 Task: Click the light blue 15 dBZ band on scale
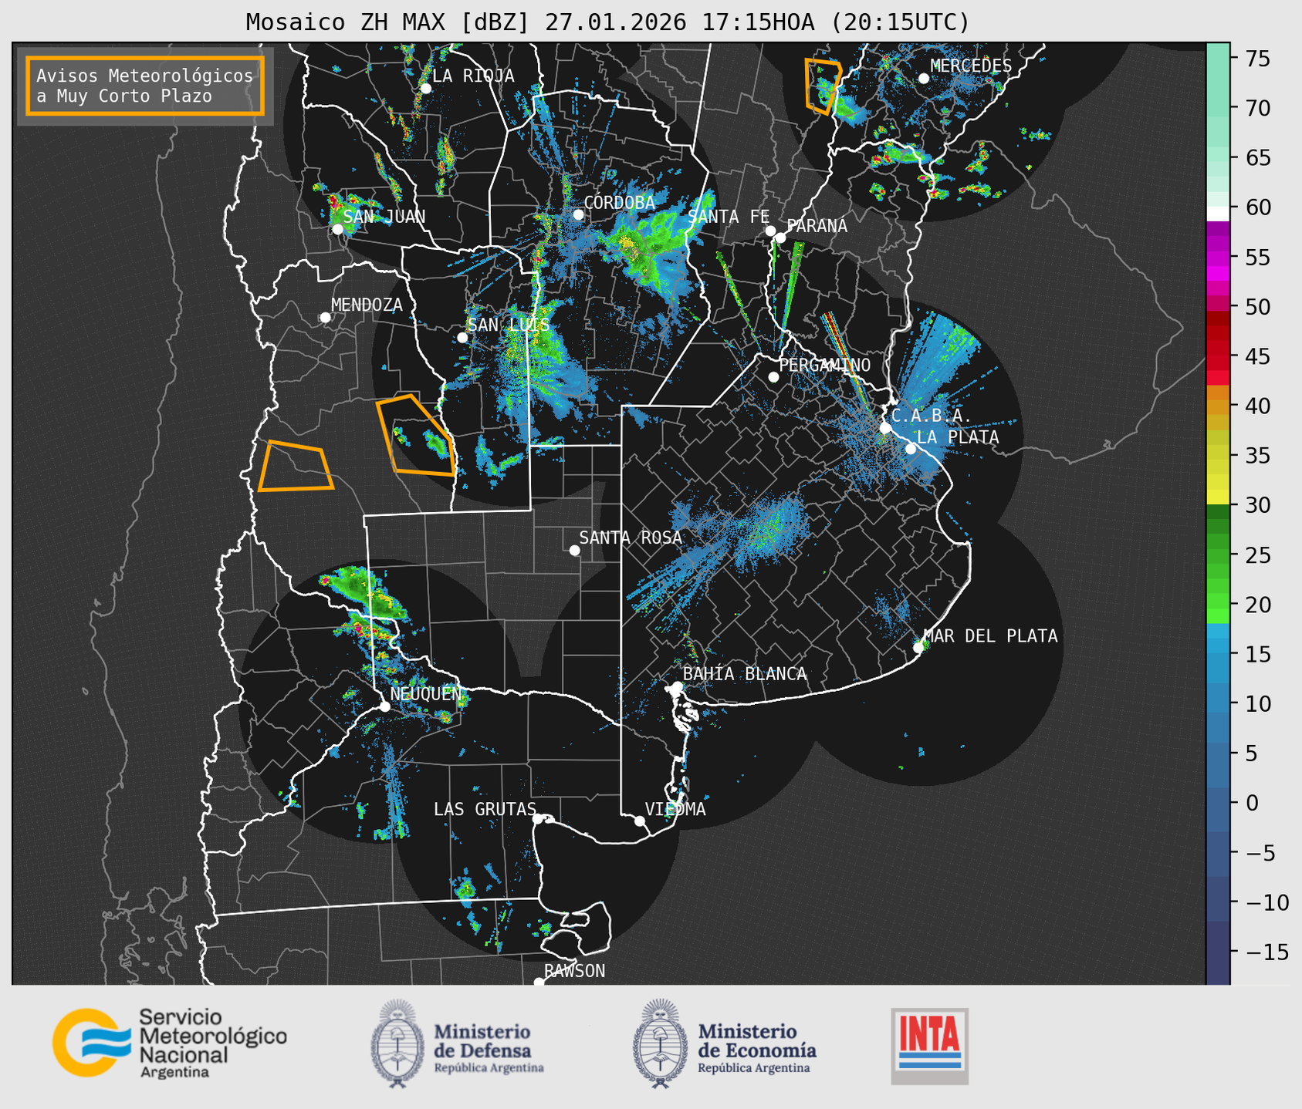pos(1217,654)
